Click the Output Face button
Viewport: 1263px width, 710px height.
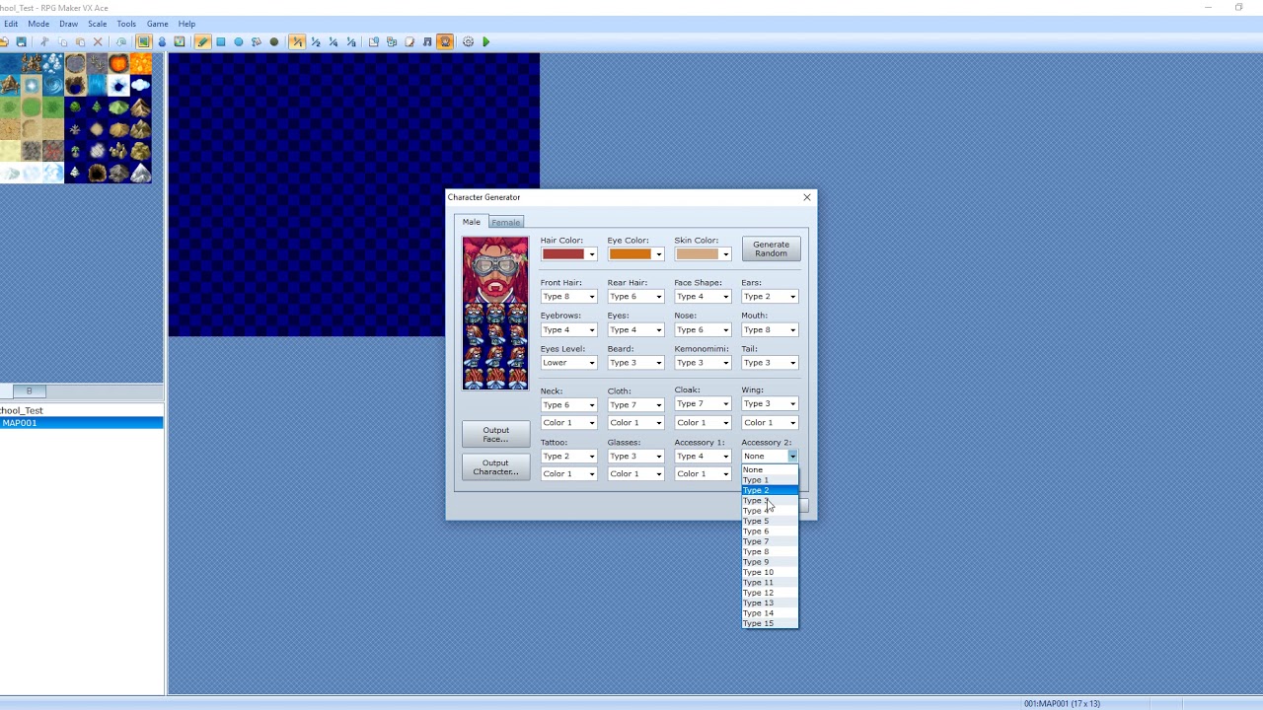(x=495, y=434)
